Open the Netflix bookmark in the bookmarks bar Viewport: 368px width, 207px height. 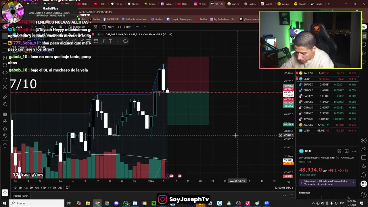point(202,19)
